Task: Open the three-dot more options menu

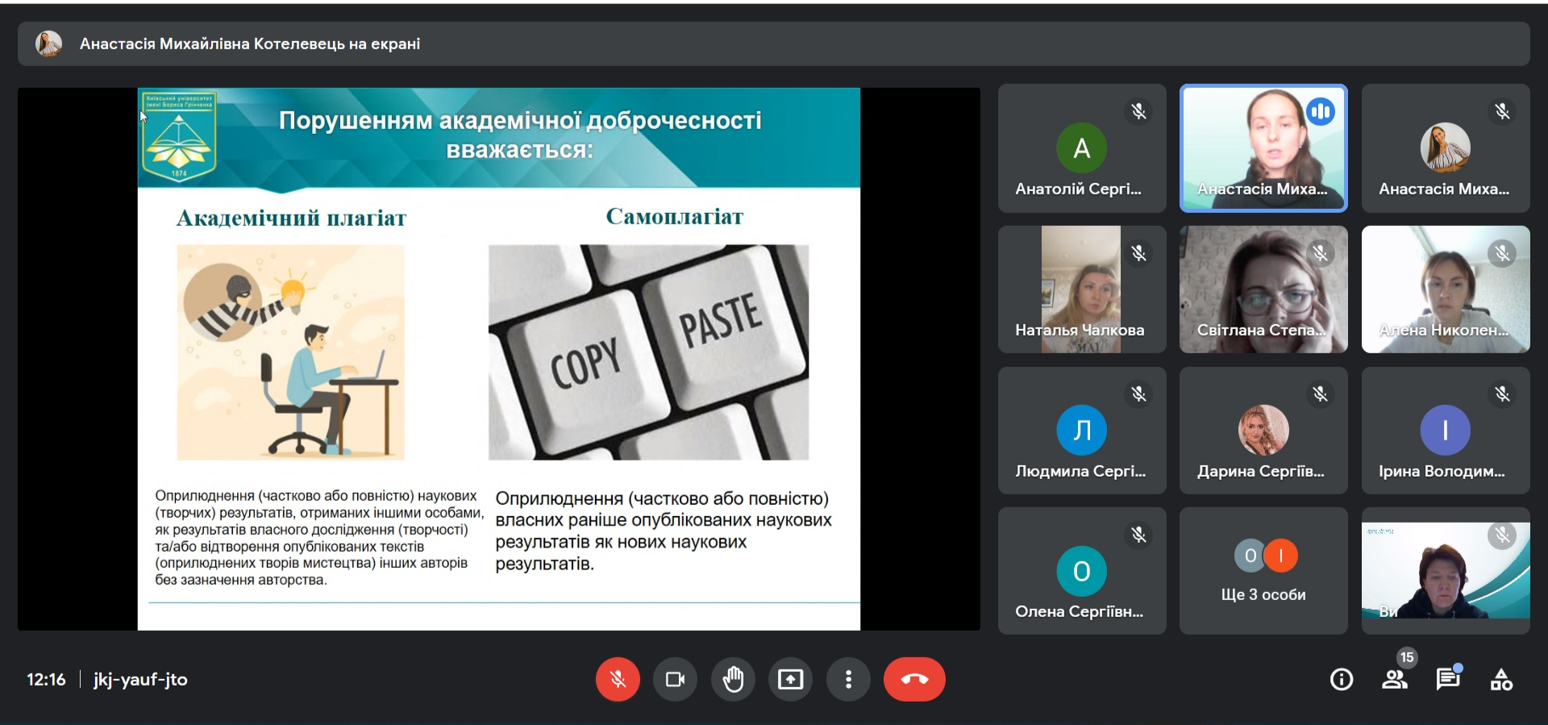Action: coord(848,680)
